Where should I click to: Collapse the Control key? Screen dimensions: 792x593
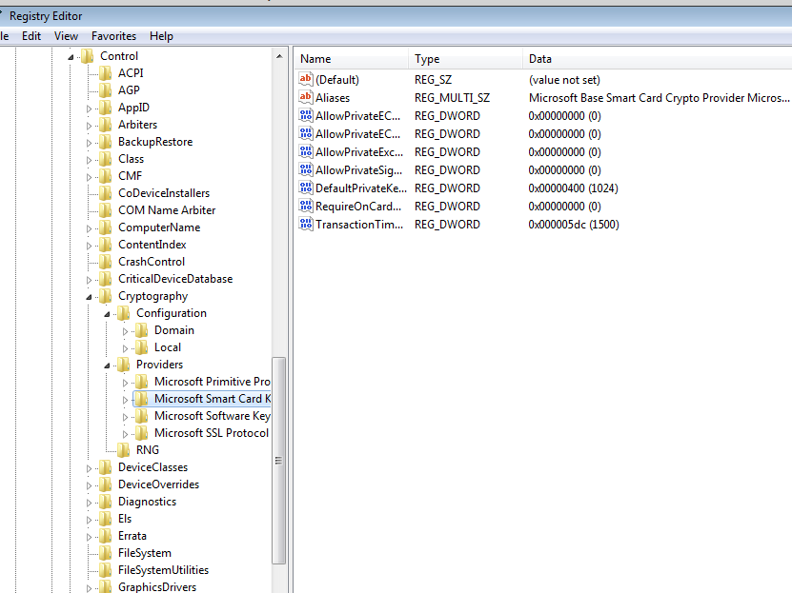click(x=71, y=57)
